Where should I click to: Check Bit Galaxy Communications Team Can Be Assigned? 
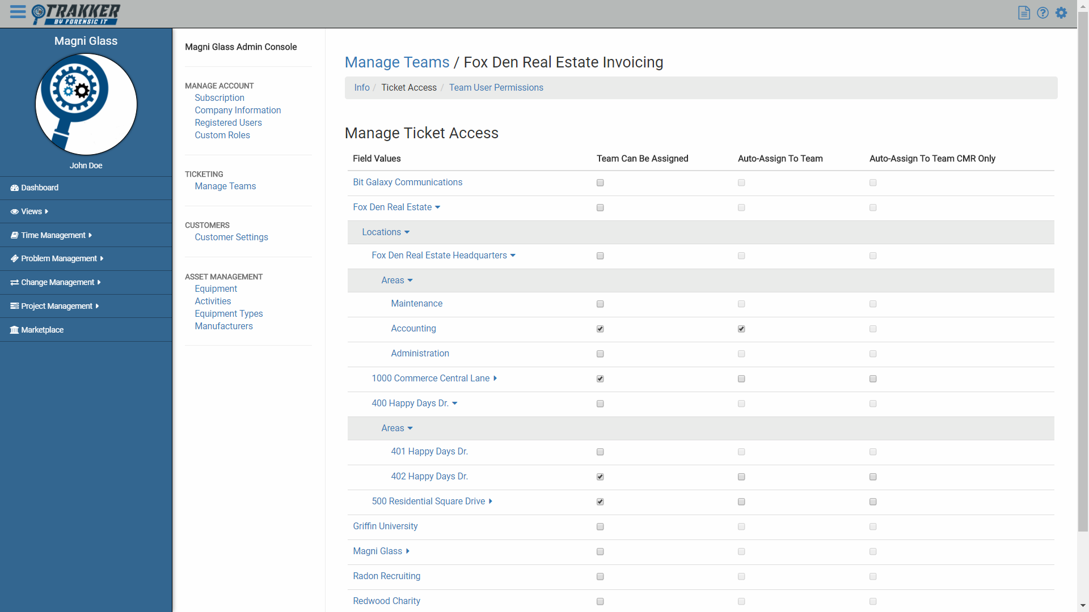point(600,182)
